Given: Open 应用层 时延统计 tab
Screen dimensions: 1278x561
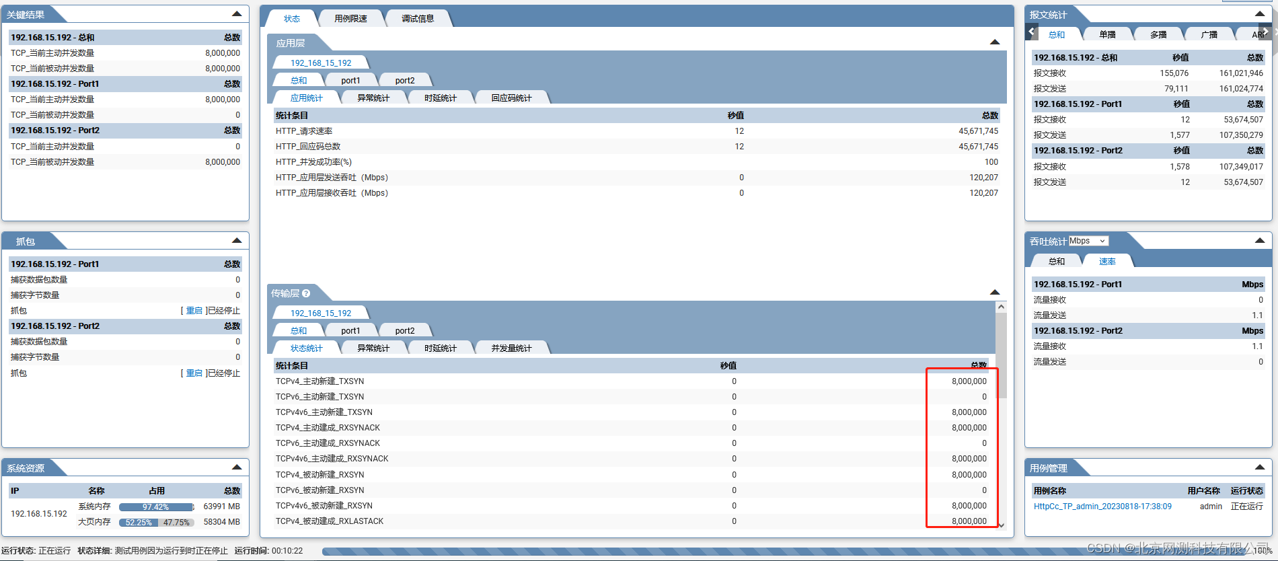Looking at the screenshot, I should 441,98.
